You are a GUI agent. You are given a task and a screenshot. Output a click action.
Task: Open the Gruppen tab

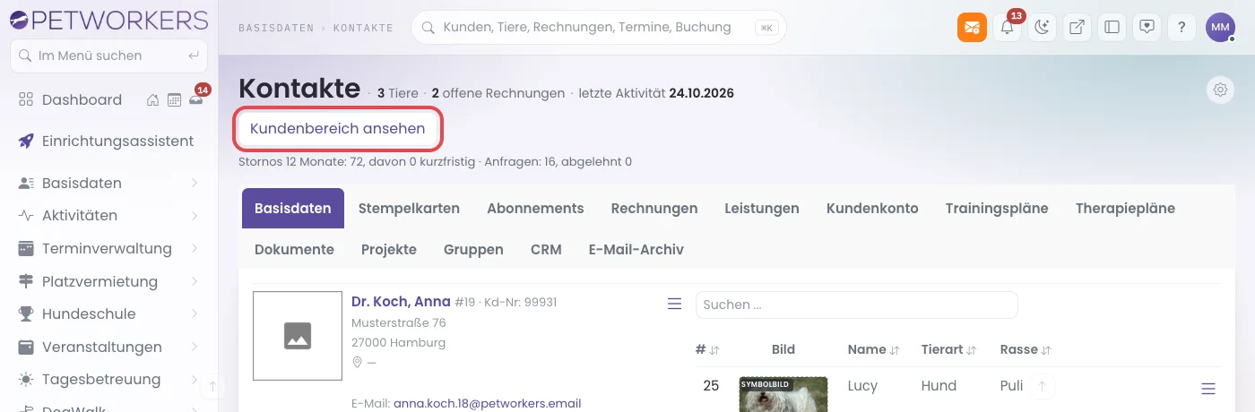473,250
